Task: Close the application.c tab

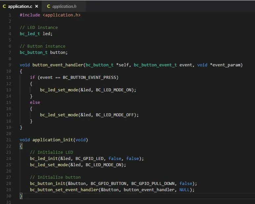Action: [x=37, y=6]
